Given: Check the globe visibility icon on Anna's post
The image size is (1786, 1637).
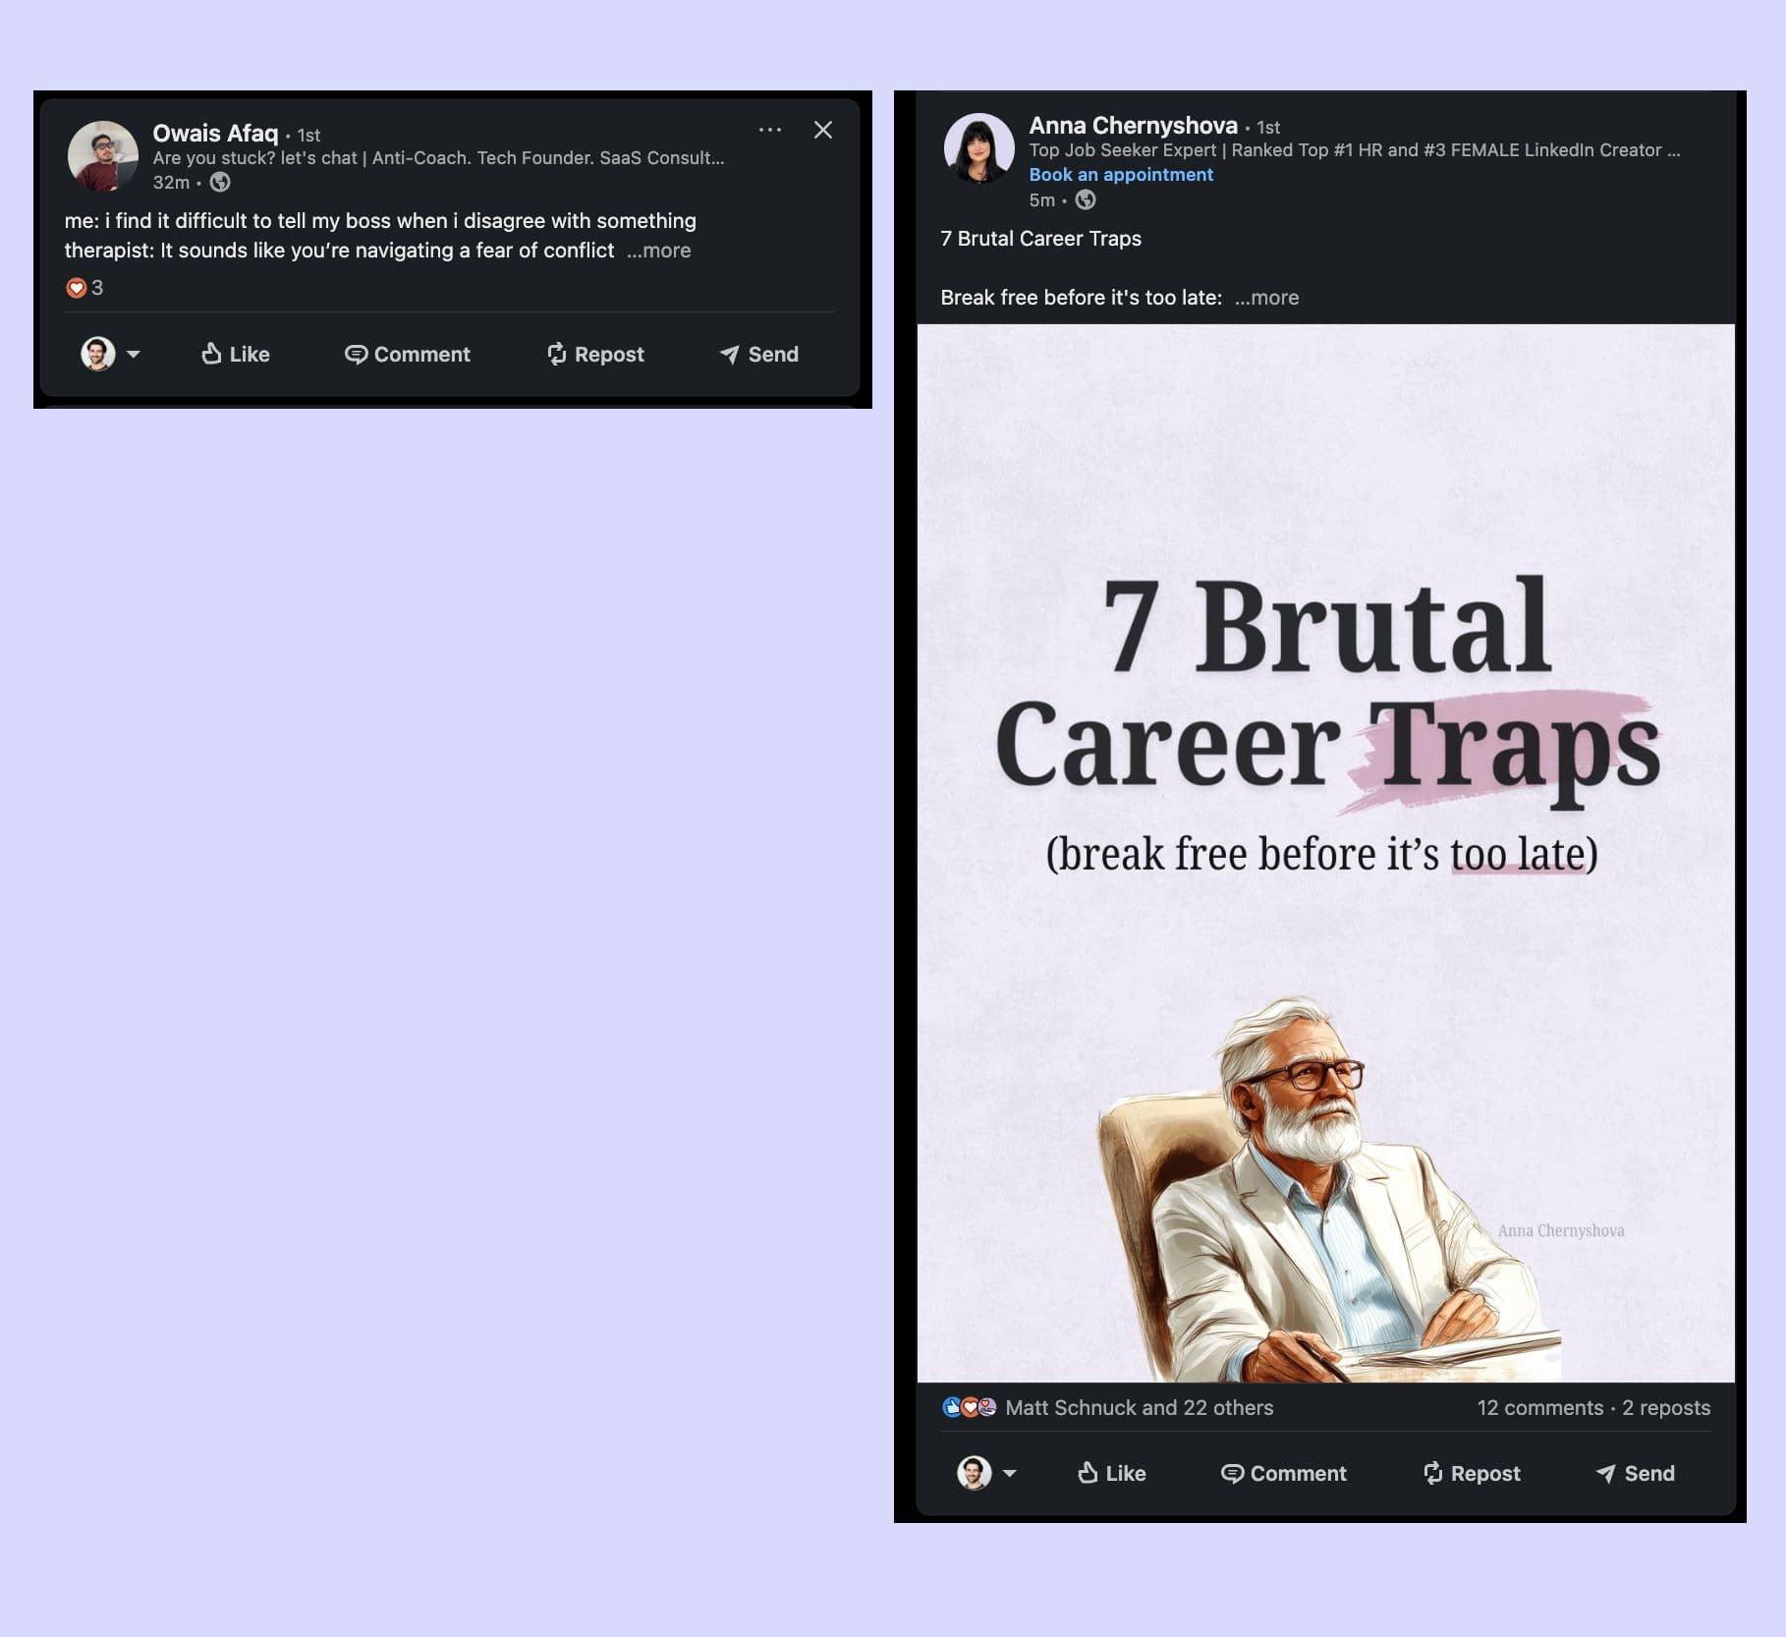Looking at the screenshot, I should [x=1085, y=200].
